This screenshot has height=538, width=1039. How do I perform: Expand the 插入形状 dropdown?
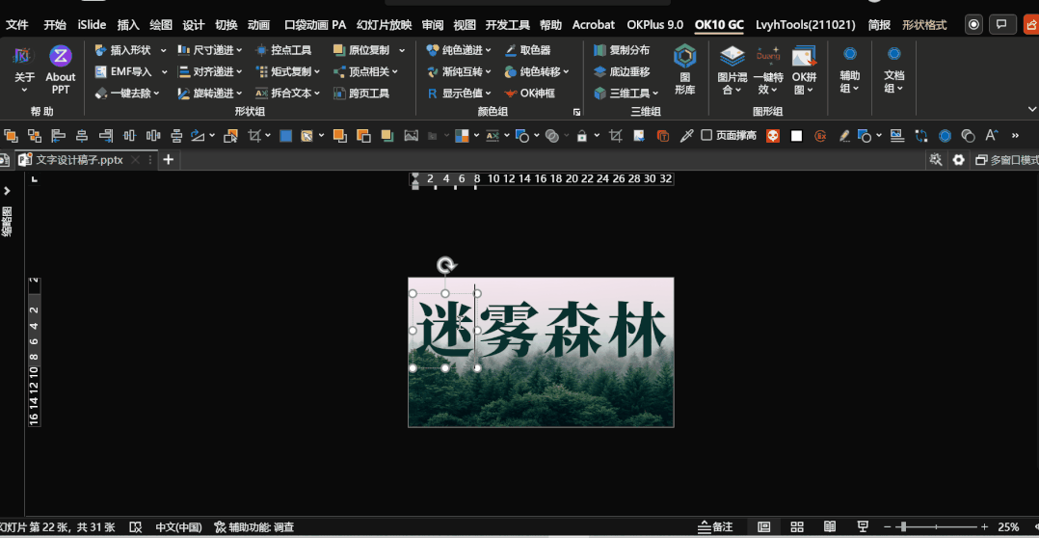pyautogui.click(x=163, y=50)
